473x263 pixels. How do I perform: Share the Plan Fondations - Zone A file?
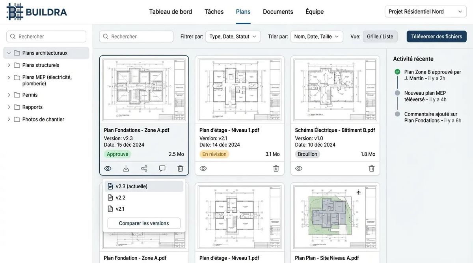pyautogui.click(x=144, y=168)
